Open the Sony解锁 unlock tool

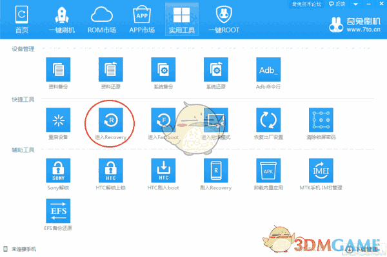[x=58, y=171]
